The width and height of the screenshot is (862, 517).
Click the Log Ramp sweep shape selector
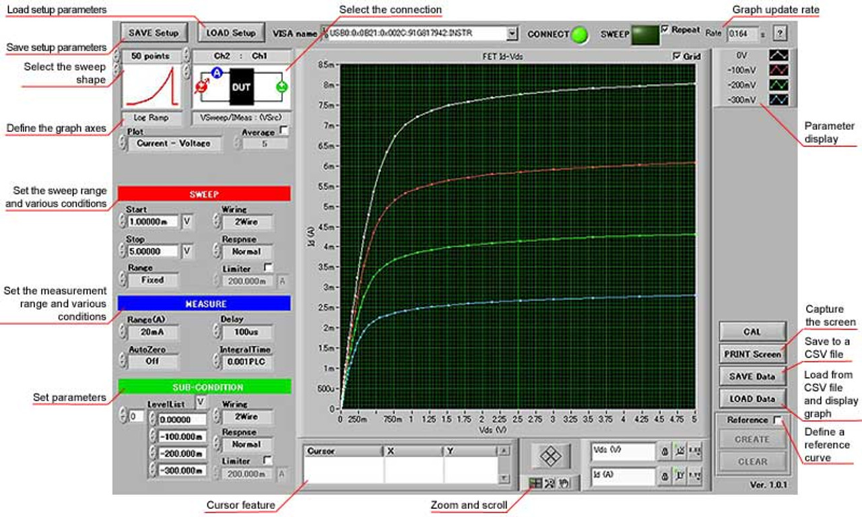(x=152, y=116)
